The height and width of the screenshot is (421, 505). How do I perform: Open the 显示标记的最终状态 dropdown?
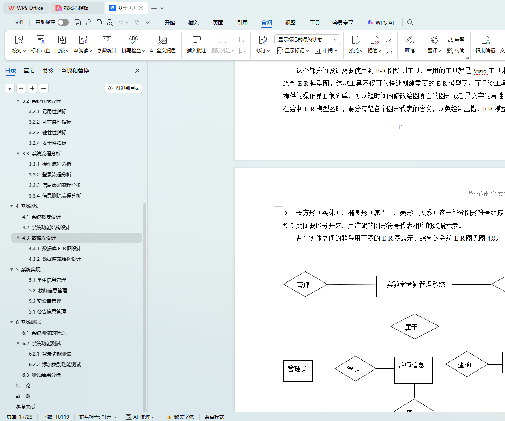(x=307, y=39)
